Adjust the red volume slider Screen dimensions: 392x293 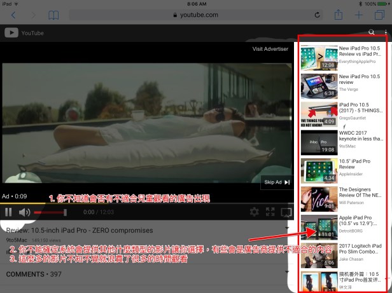pos(48,212)
